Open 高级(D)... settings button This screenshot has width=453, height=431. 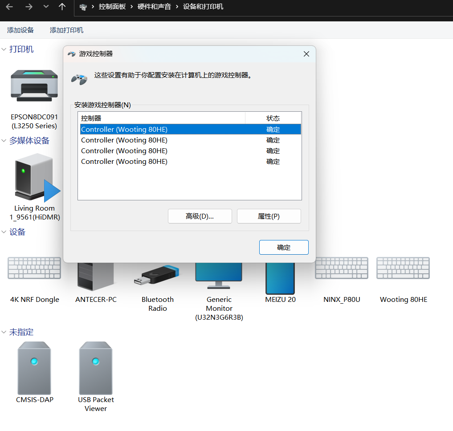[x=200, y=216]
